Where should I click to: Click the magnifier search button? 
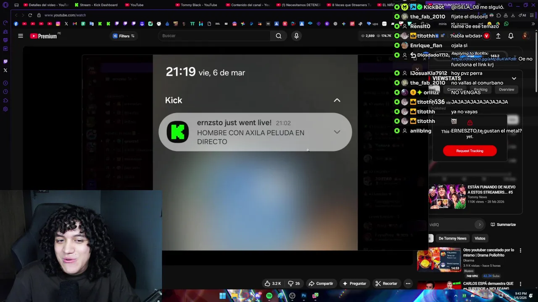279,36
